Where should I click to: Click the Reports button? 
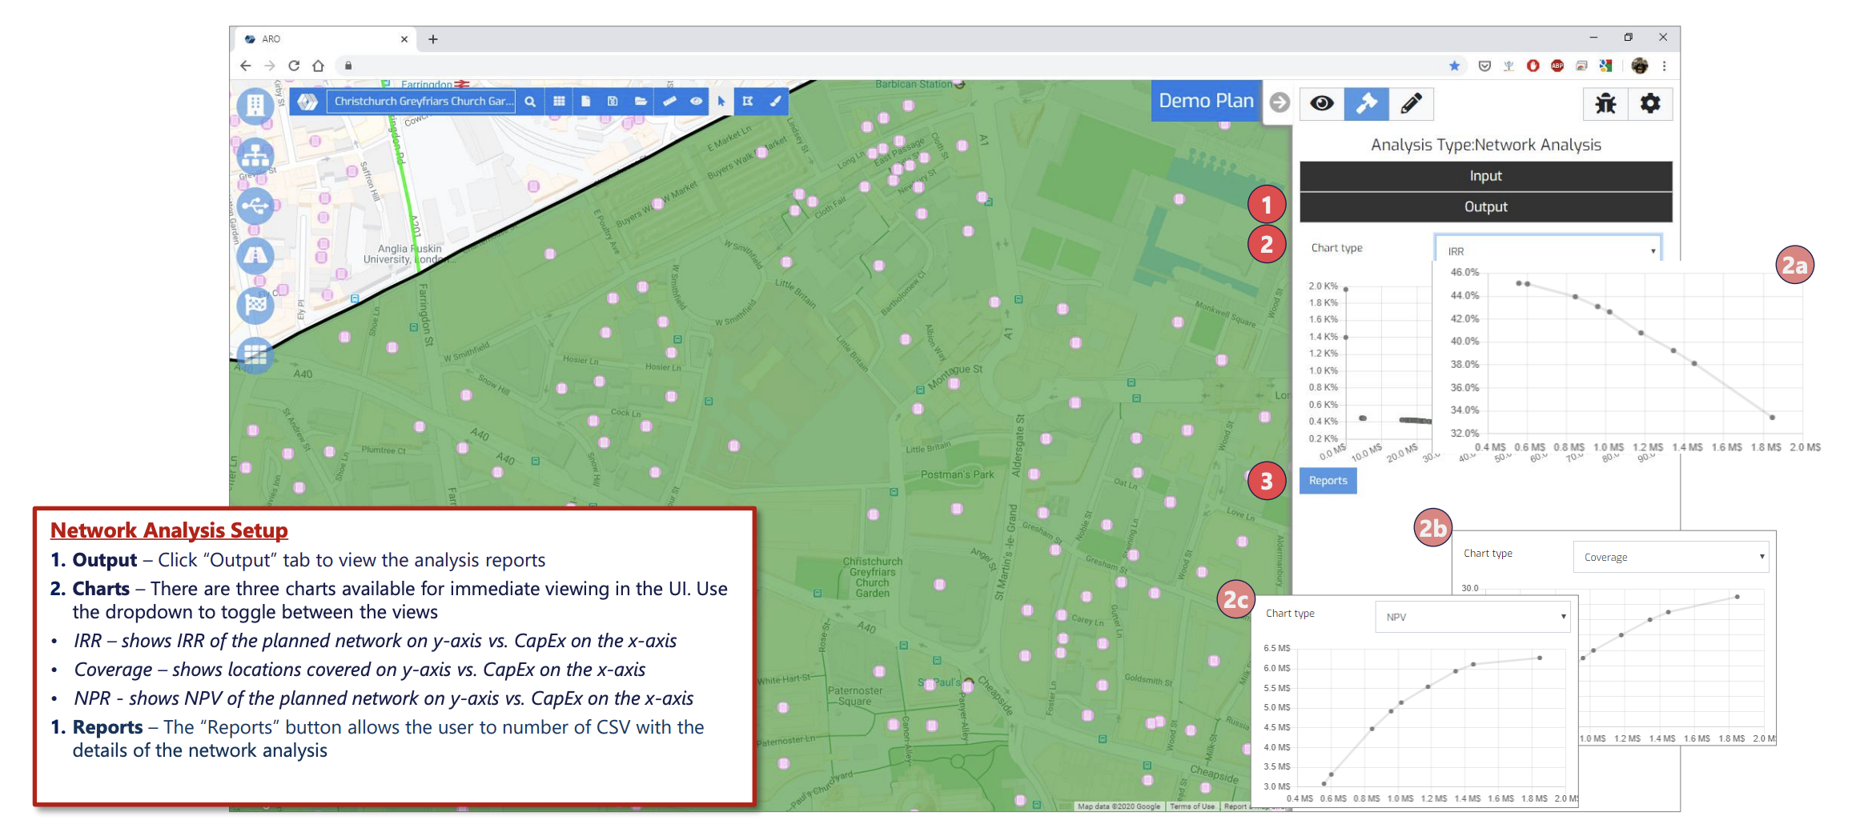tap(1328, 480)
